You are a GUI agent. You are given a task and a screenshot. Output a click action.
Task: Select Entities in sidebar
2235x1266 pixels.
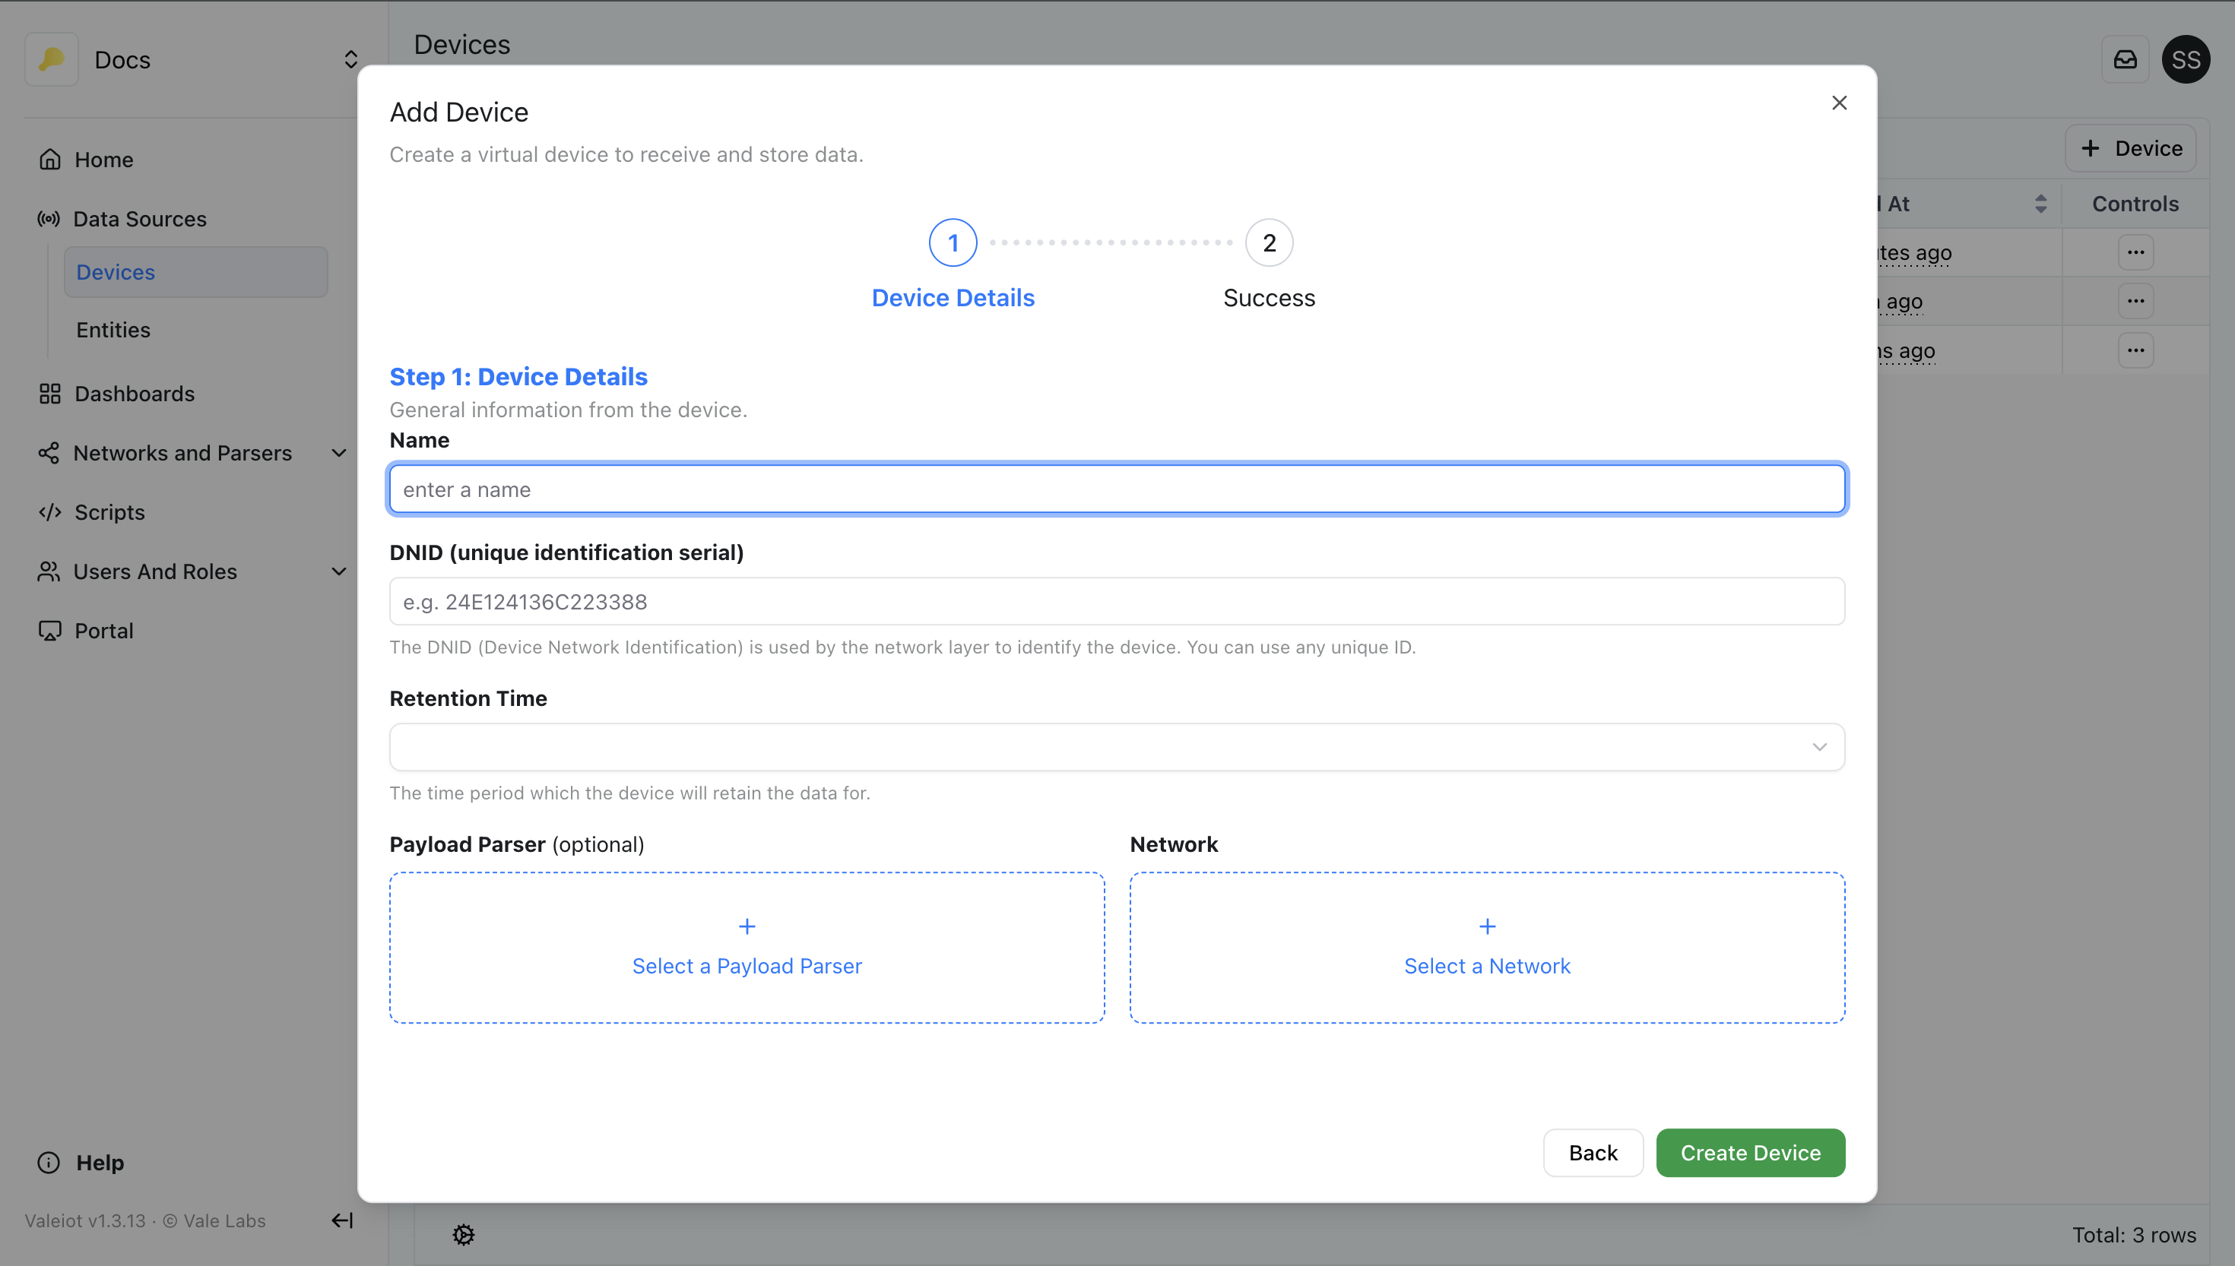click(113, 330)
